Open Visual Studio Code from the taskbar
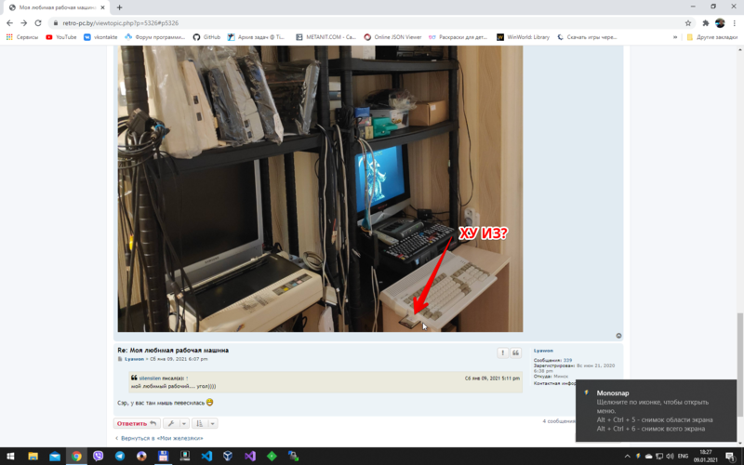Viewport: 744px width, 465px height. (x=206, y=457)
